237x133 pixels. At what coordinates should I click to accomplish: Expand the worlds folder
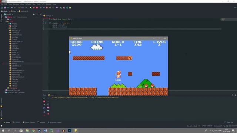[x=8, y=28]
